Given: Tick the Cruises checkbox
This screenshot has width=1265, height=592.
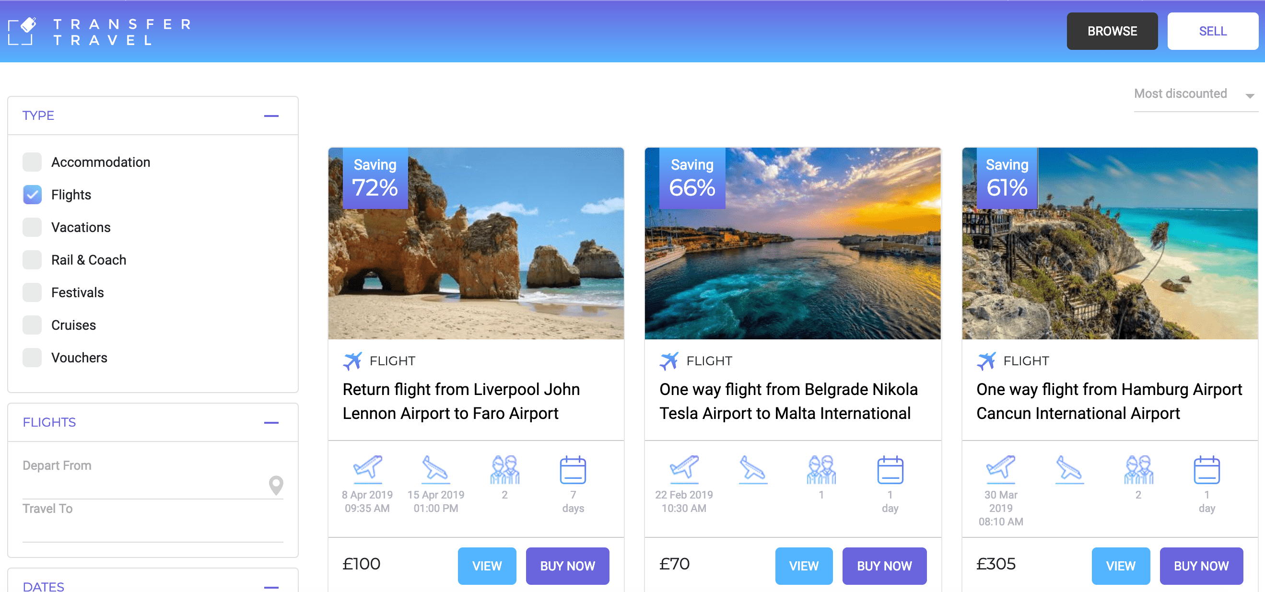Looking at the screenshot, I should tap(32, 325).
